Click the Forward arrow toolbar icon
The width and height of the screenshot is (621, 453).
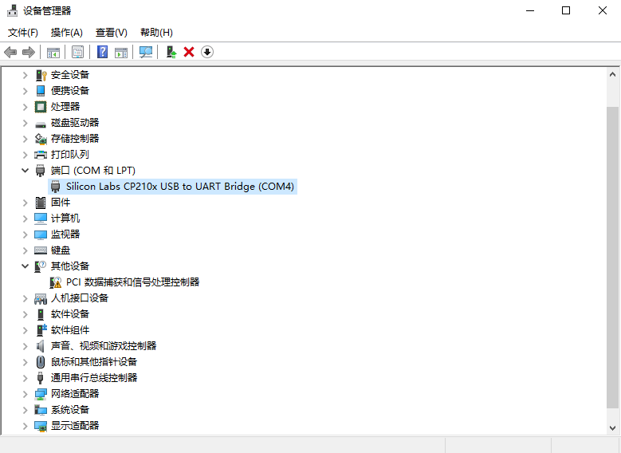[x=29, y=52]
